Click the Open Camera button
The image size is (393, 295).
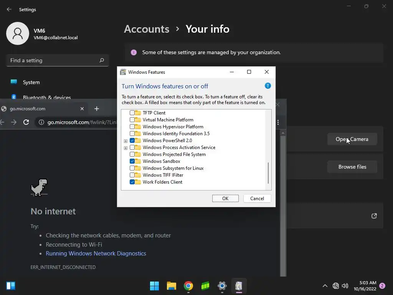(352, 139)
